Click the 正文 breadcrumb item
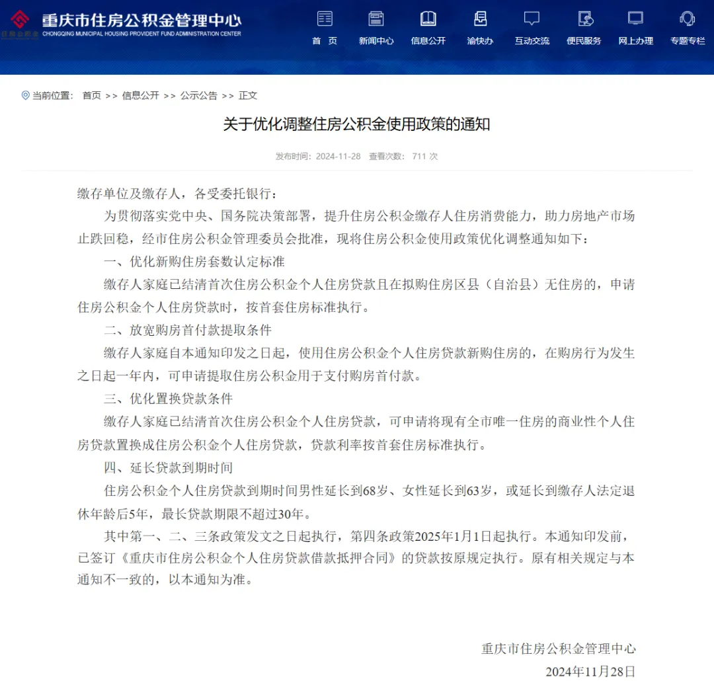Viewport: 714px width, 681px height. click(248, 95)
